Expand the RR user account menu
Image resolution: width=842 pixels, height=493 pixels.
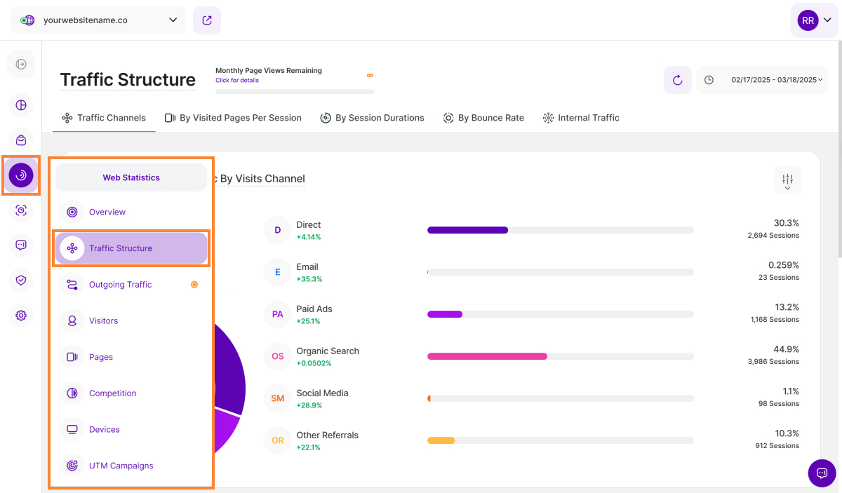[814, 21]
